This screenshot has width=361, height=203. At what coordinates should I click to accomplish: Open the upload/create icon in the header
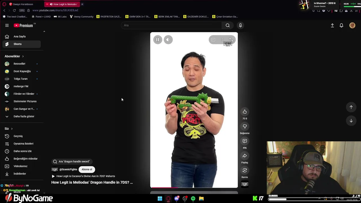[x=332, y=25]
